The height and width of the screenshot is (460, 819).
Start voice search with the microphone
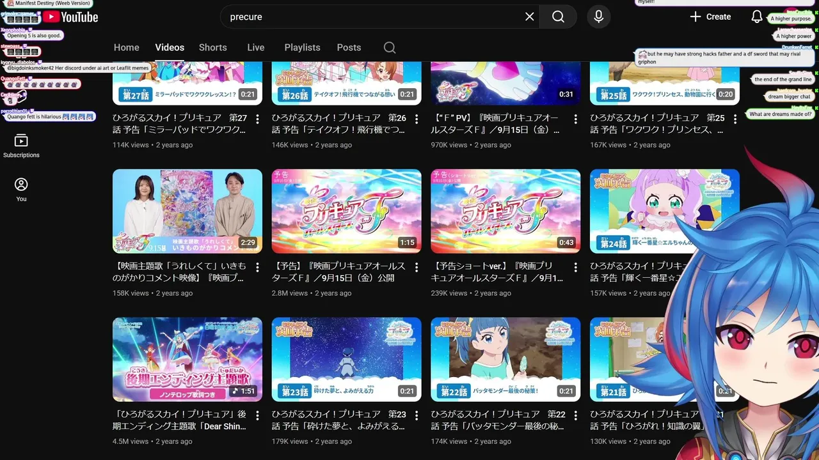pyautogui.click(x=599, y=17)
